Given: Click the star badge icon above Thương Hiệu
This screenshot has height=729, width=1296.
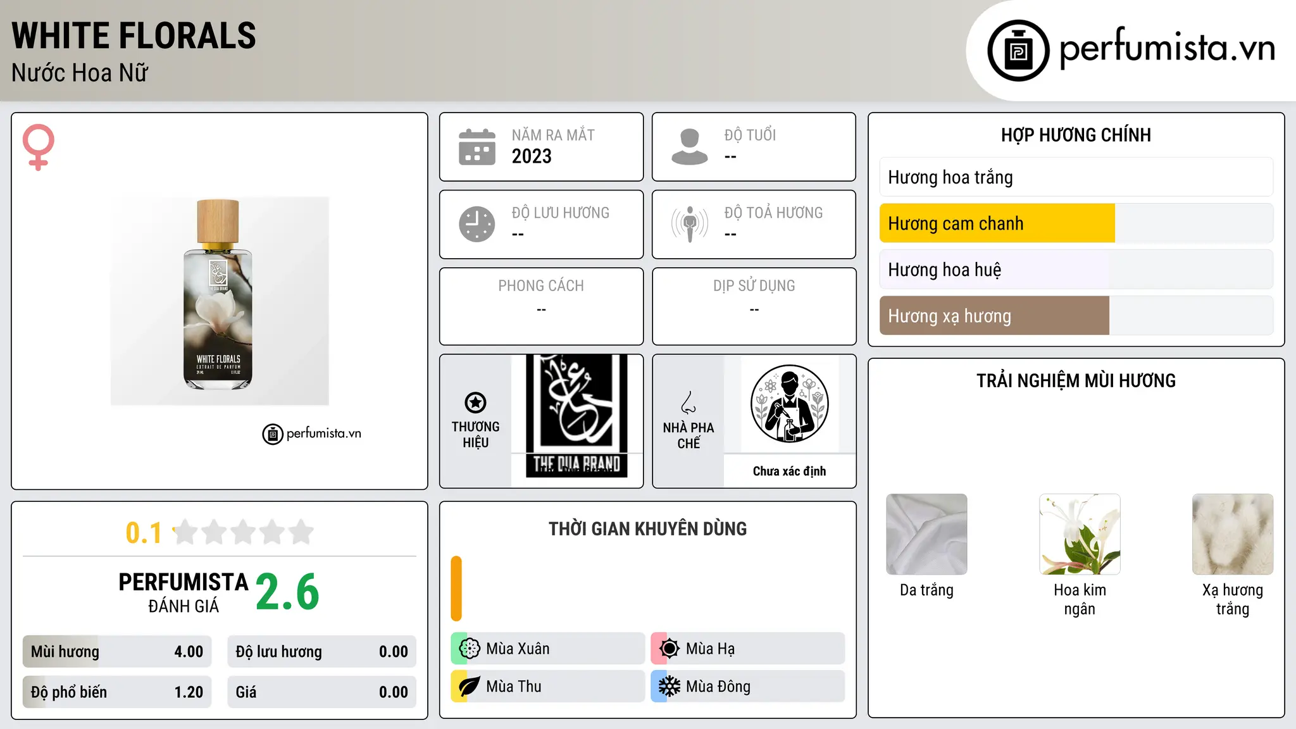Looking at the screenshot, I should click(x=475, y=402).
